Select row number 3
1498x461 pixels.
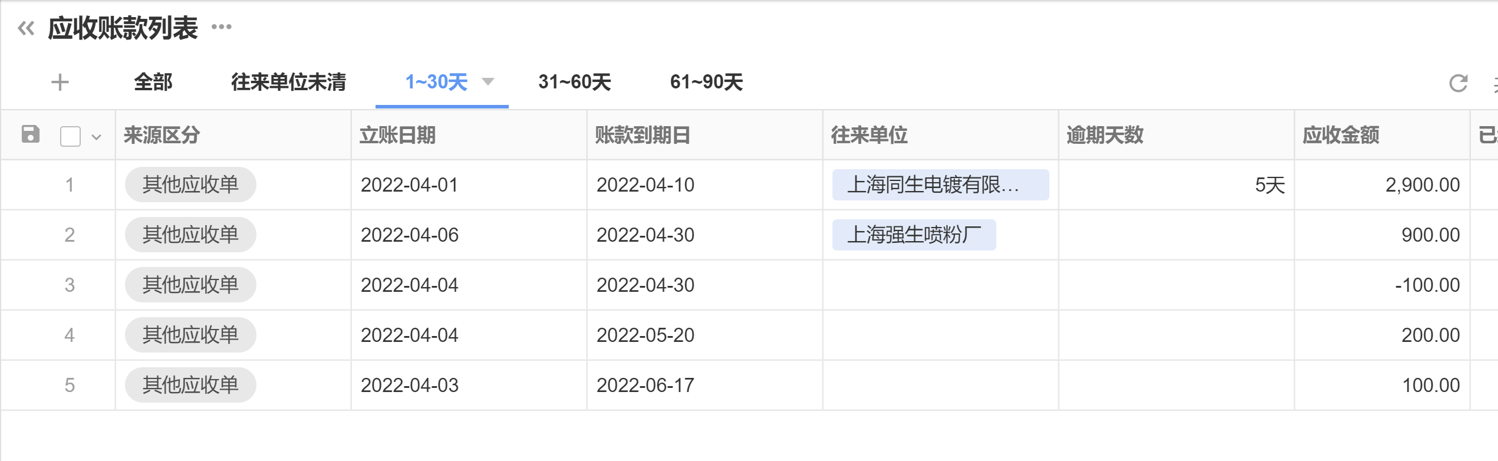(x=70, y=285)
